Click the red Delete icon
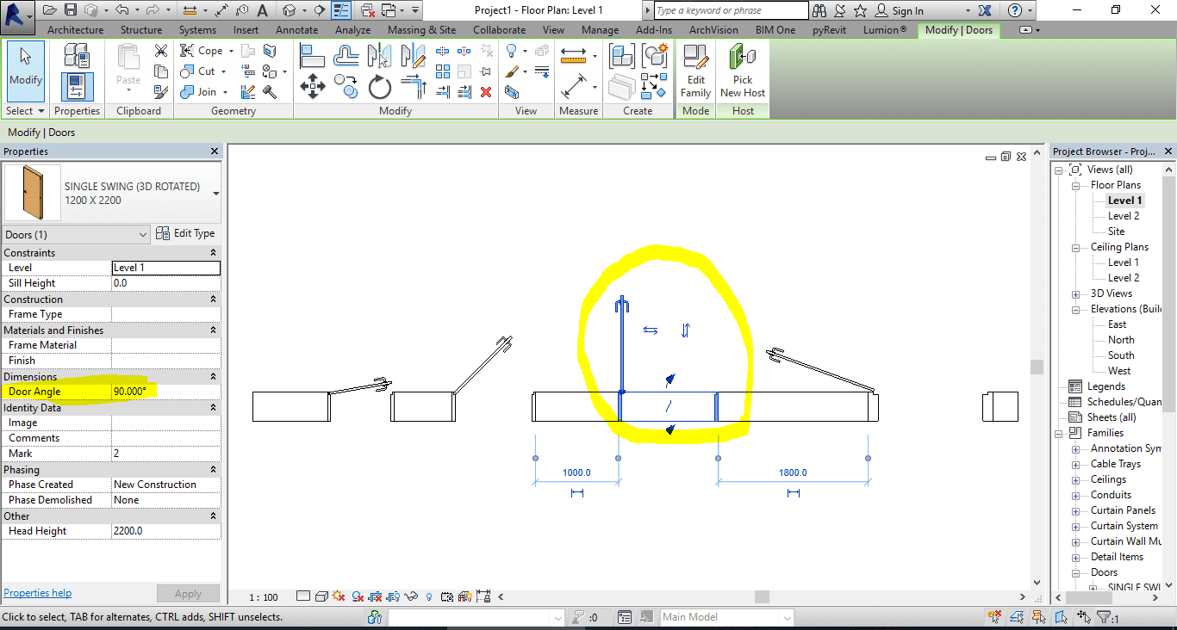1177x630 pixels. coord(486,92)
